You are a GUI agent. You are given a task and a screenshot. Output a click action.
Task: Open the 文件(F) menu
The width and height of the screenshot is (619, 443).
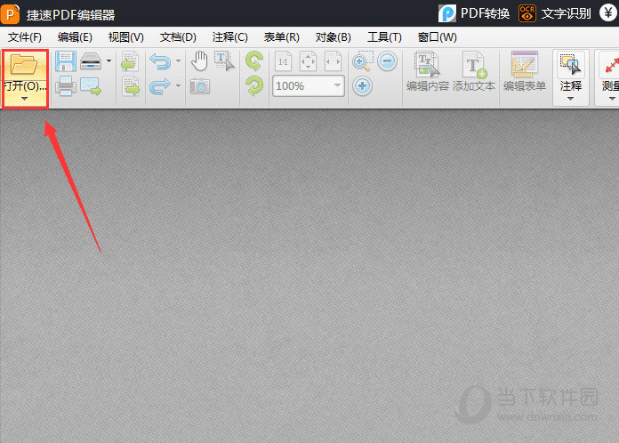click(25, 37)
